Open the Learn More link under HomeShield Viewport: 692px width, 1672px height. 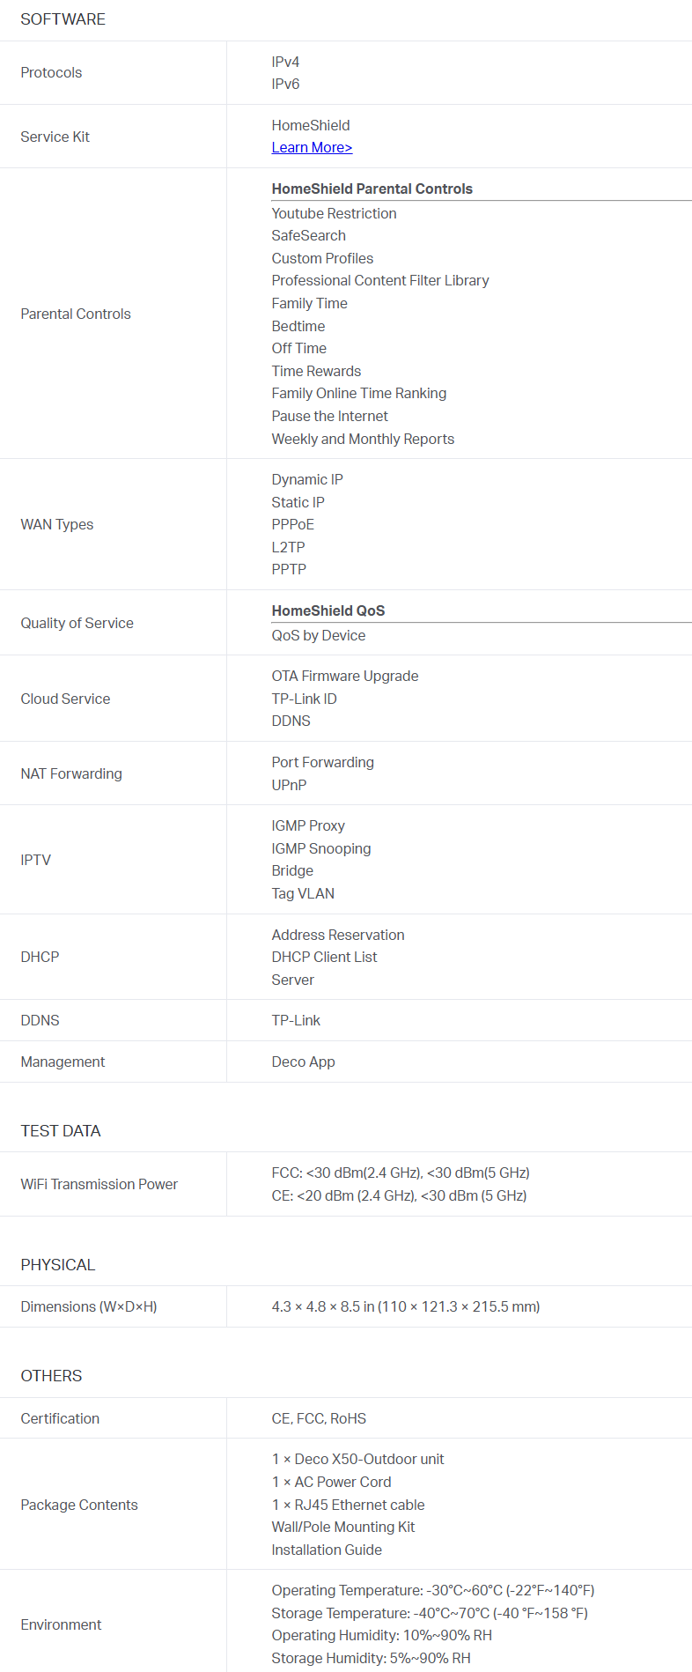312,148
